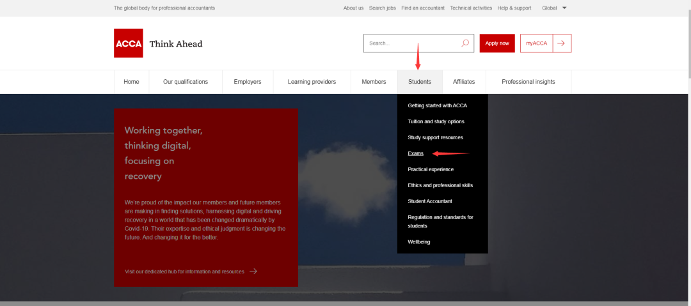
Task: Choose Ethics and professional skills
Action: pos(440,185)
